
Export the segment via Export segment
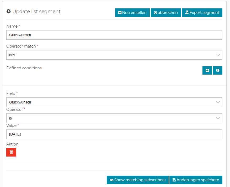[x=202, y=13]
